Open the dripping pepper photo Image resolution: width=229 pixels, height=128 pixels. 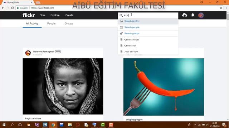(x=164, y=87)
